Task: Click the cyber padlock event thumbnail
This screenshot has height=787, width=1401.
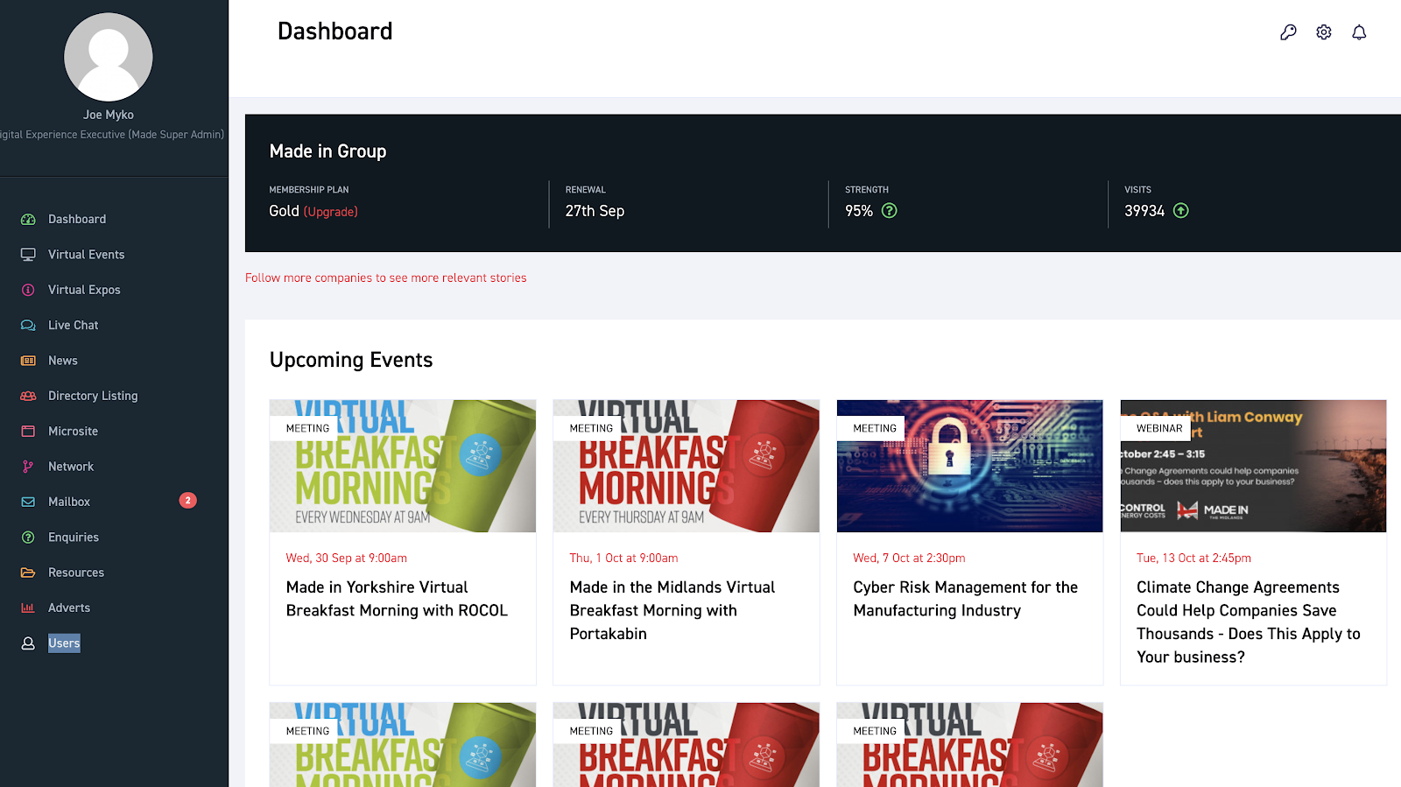Action: click(970, 466)
